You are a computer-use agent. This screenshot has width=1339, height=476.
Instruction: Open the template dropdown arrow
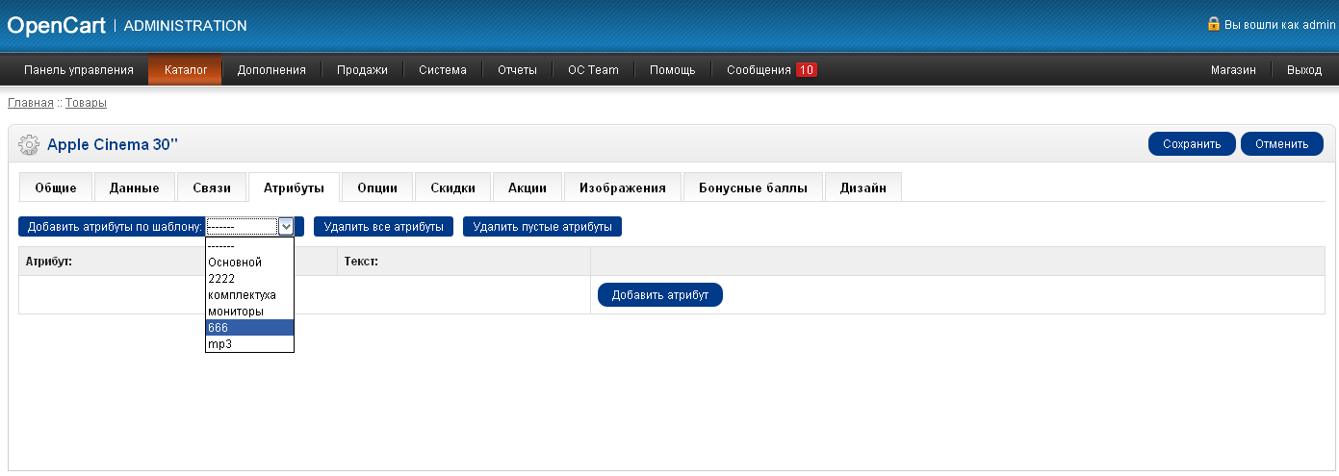point(286,227)
